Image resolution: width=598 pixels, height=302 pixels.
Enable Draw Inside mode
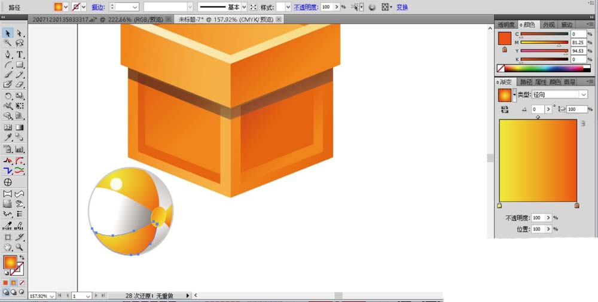pos(22,292)
